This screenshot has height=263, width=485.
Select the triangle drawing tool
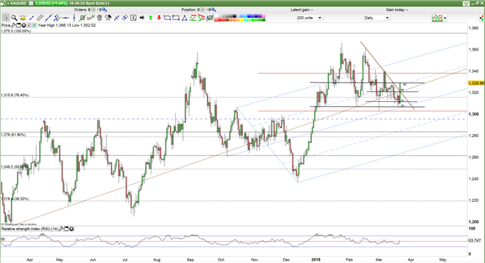tap(184, 18)
